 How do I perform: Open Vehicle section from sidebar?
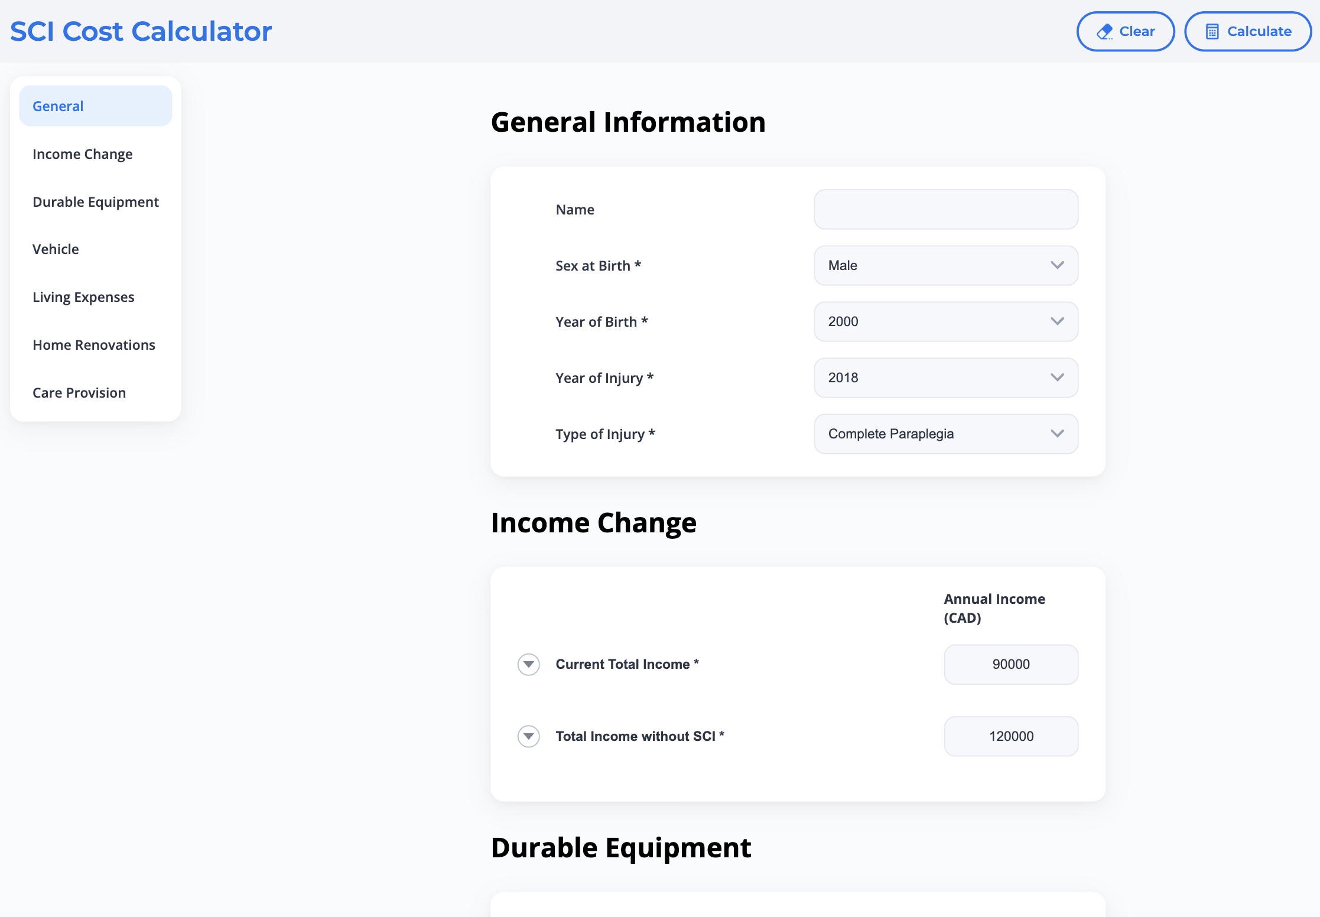[96, 249]
